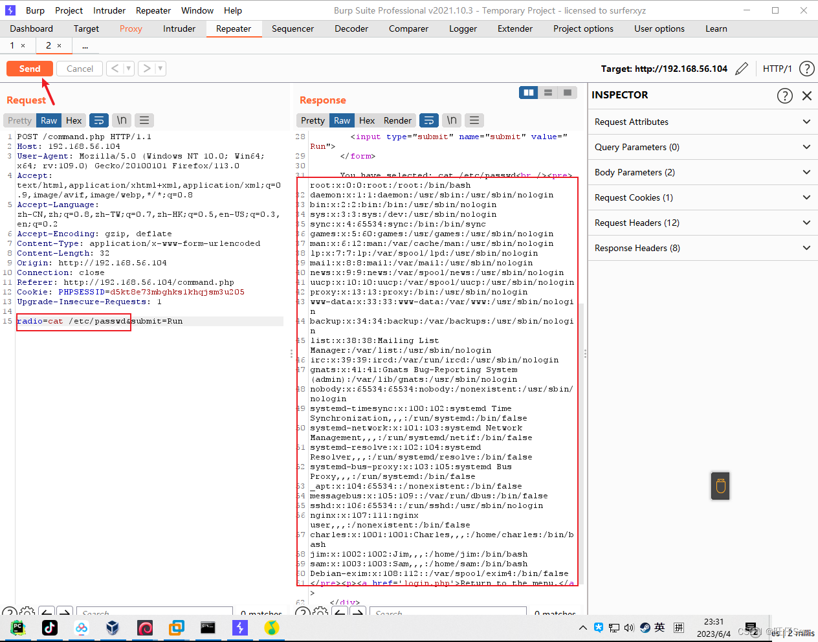
Task: Switch to the Comparer tab
Action: tap(408, 28)
